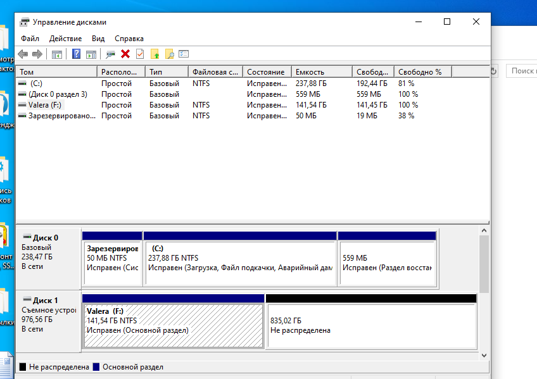
Task: Click the red X delete icon
Action: [125, 54]
